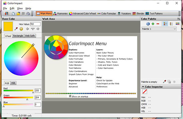Image resolution: width=183 pixels, height=119 pixels.
Task: Click the Hex Value input field
Action: 35,24
